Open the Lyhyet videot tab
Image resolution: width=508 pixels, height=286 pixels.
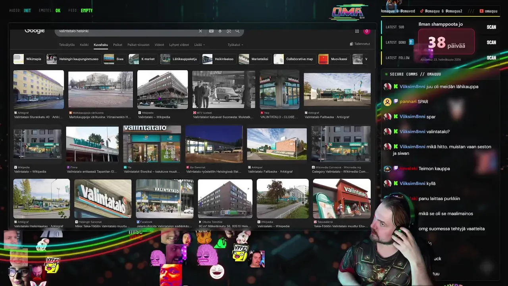pos(179,45)
